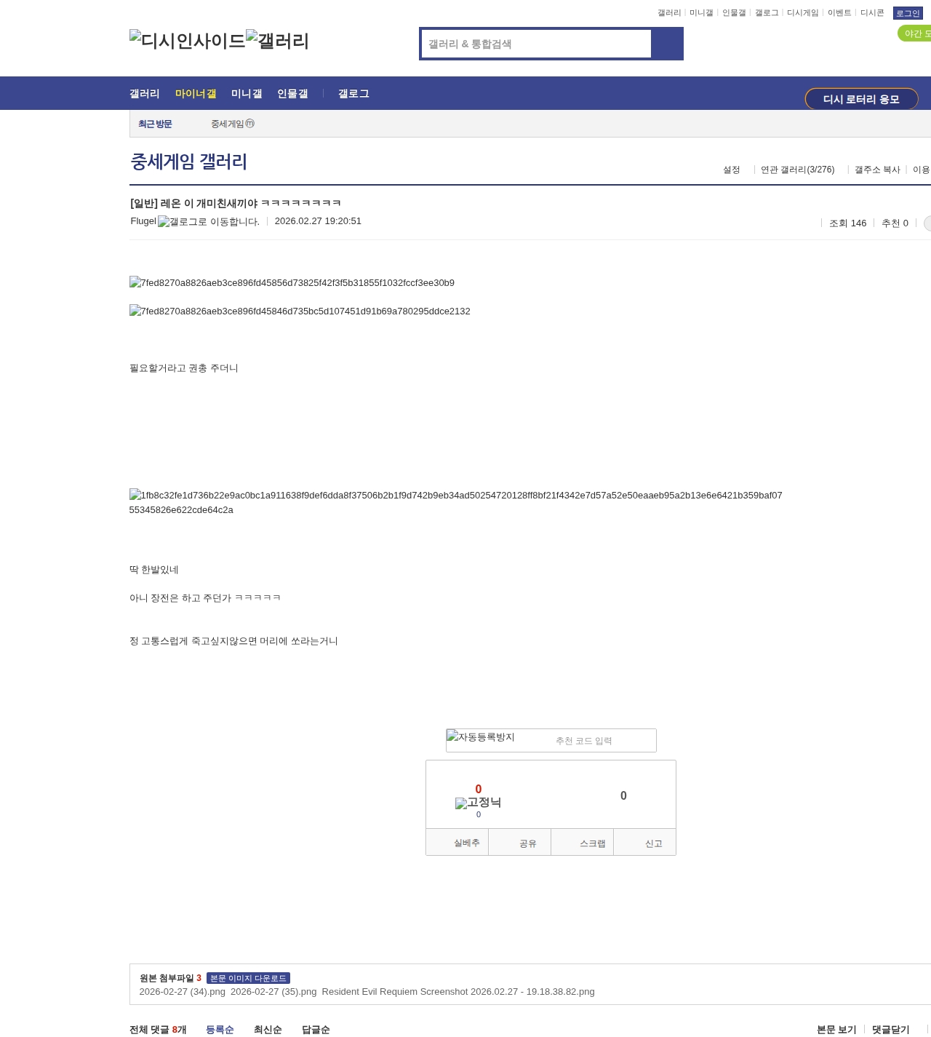Screen dimensions: 931x1037
Task: Focus the 갤러리 & 통합검색 search field
Action: pyautogui.click(x=536, y=44)
